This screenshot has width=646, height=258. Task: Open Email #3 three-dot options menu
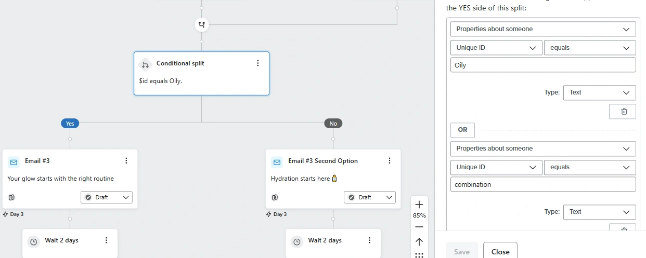pos(126,161)
